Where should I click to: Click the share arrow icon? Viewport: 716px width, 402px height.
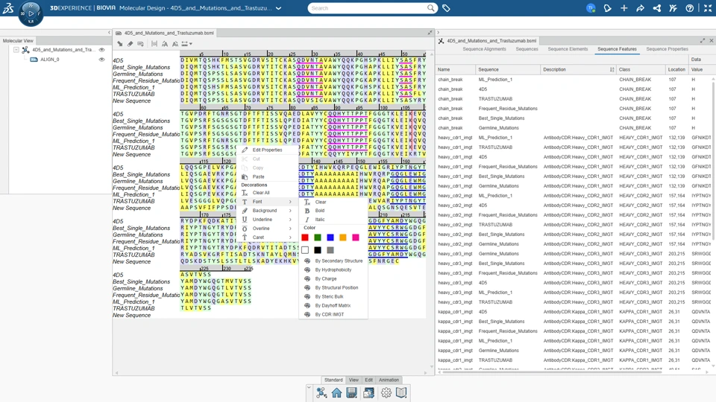pos(640,7)
